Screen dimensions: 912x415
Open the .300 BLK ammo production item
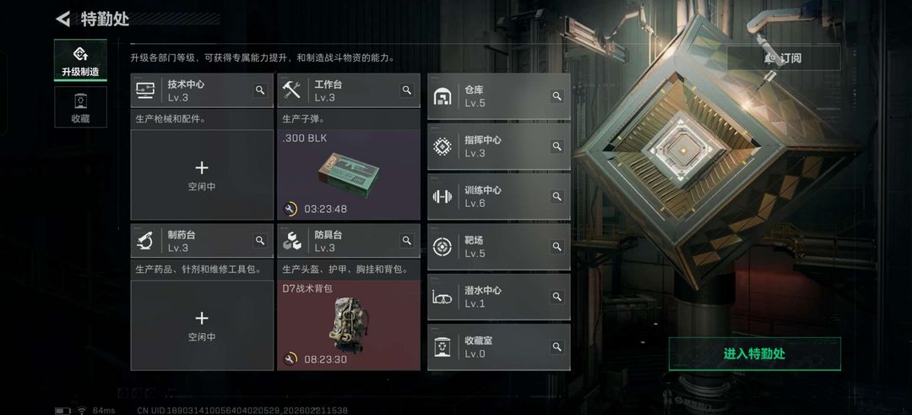[x=349, y=175]
